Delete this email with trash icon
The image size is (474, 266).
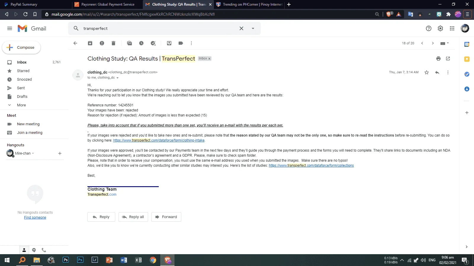point(113,43)
